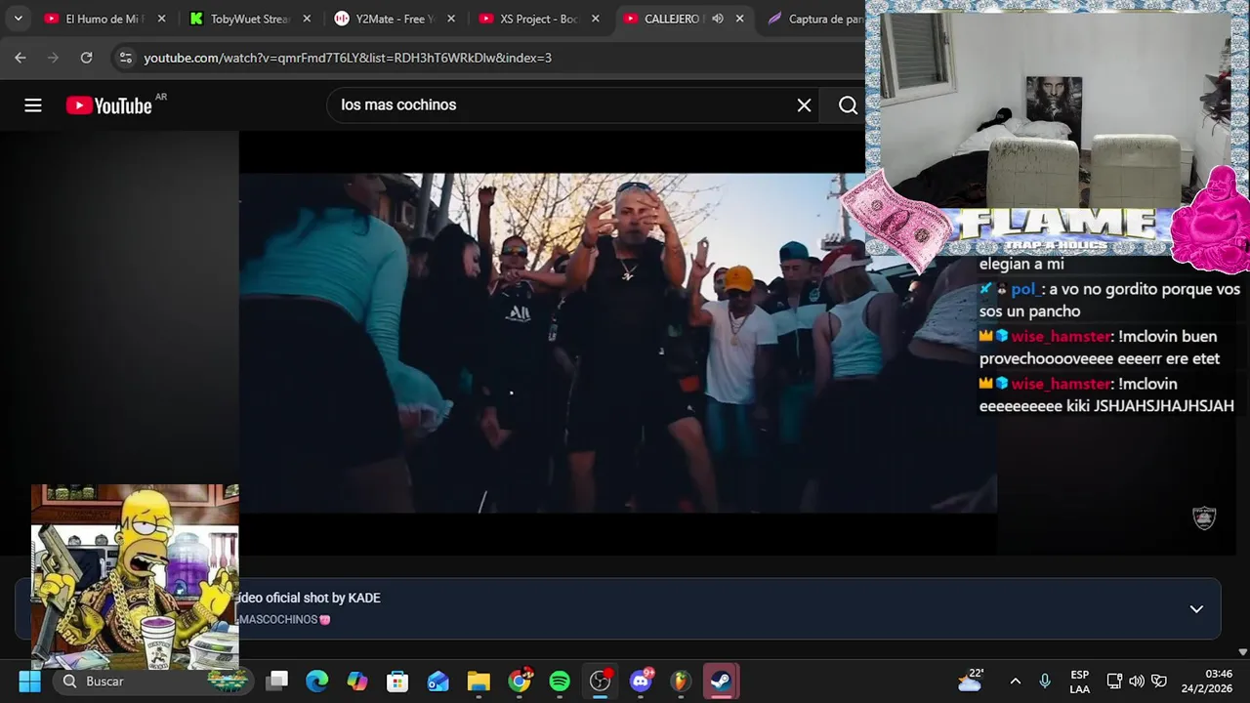Close the TobyWuet Stream tab
Screen dimensions: 1250x703
coord(307,19)
